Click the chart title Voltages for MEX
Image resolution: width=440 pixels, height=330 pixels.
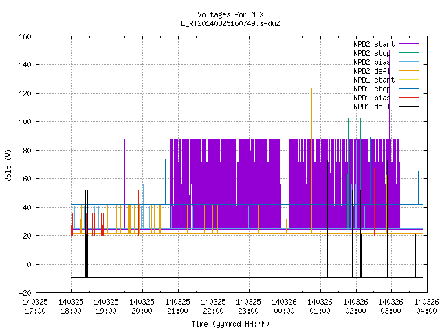[x=231, y=14]
